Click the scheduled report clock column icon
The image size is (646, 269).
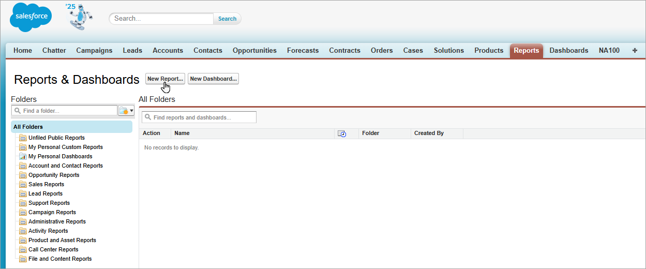pyautogui.click(x=342, y=133)
